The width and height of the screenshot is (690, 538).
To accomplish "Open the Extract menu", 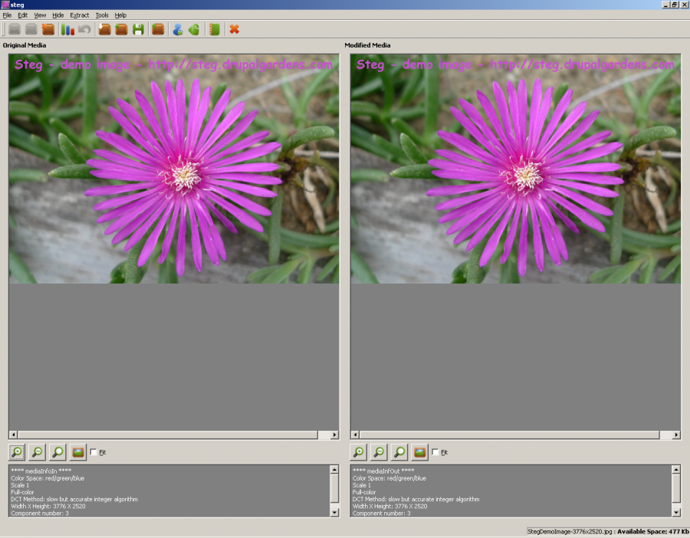I will 79,15.
